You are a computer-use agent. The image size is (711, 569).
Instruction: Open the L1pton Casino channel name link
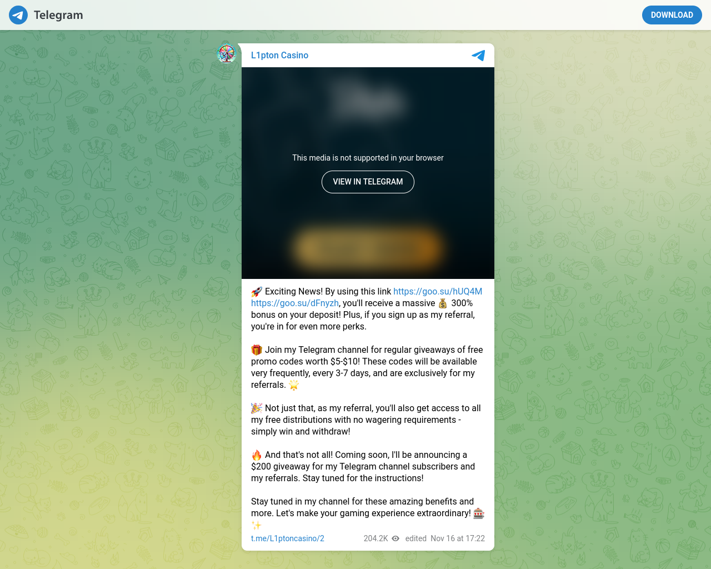click(x=279, y=55)
